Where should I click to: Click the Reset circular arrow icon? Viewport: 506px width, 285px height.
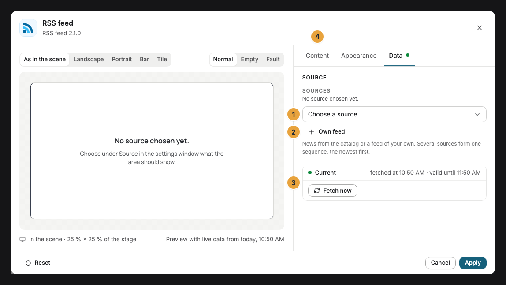pyautogui.click(x=28, y=262)
